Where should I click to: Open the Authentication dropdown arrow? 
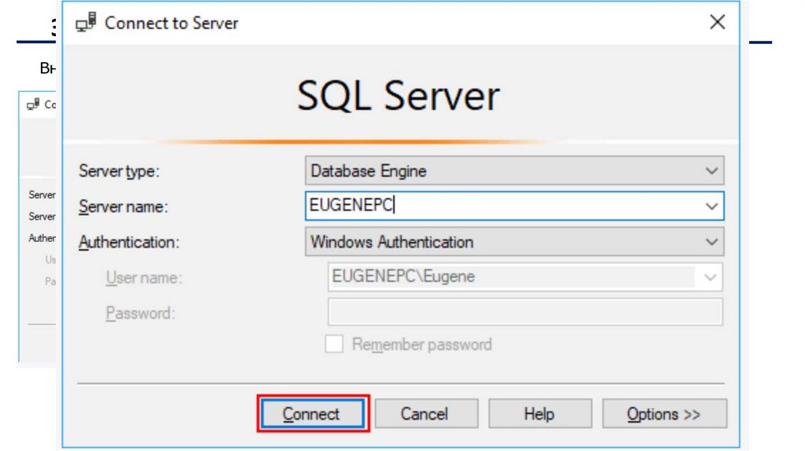pos(711,242)
